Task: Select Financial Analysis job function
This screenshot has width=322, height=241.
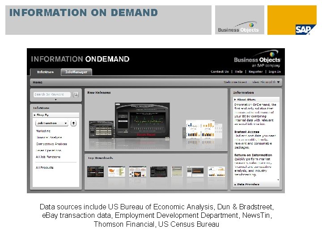Action: pyautogui.click(x=49, y=137)
